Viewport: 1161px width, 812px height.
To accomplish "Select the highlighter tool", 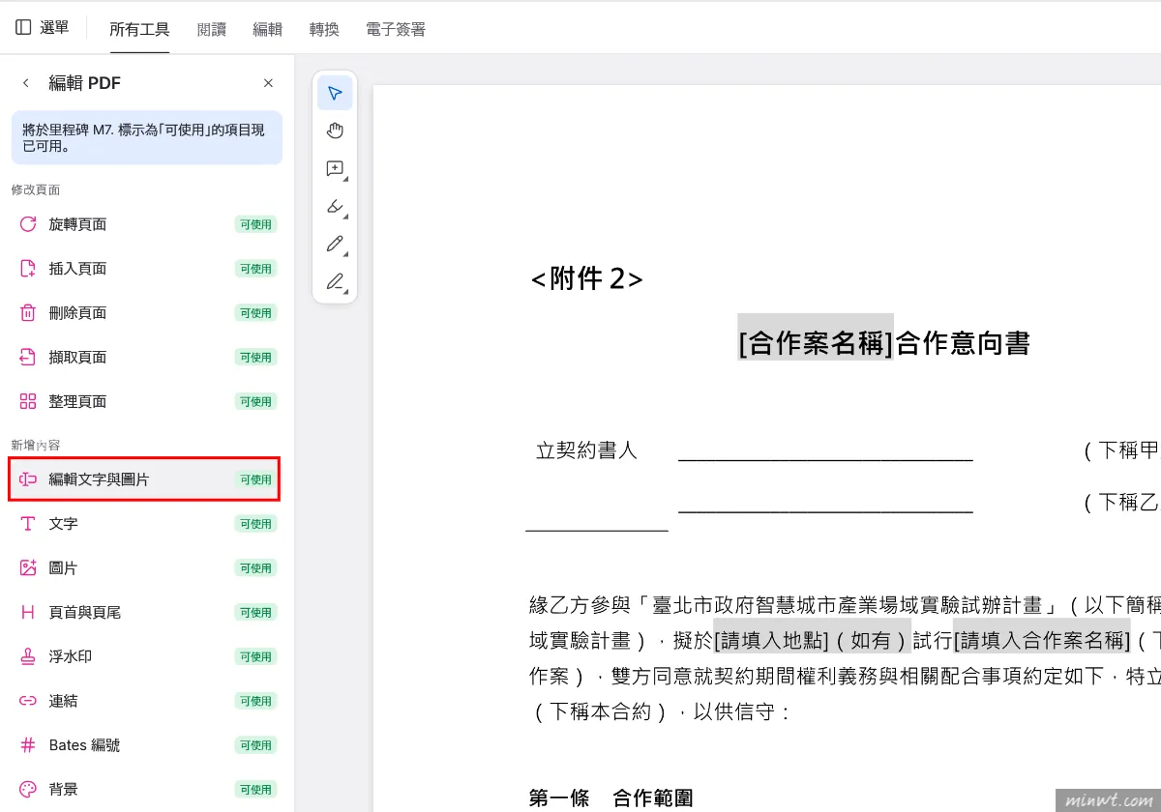I will 335,206.
